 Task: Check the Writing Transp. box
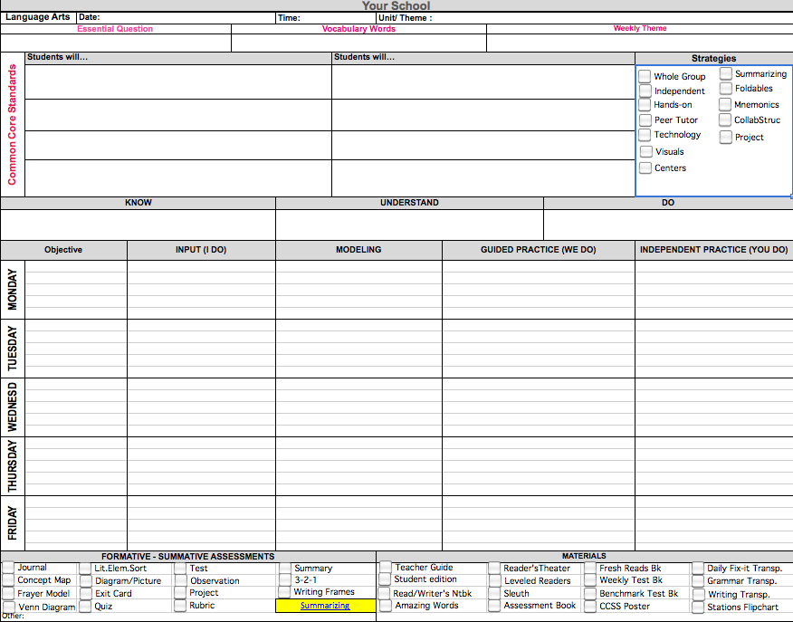point(699,594)
